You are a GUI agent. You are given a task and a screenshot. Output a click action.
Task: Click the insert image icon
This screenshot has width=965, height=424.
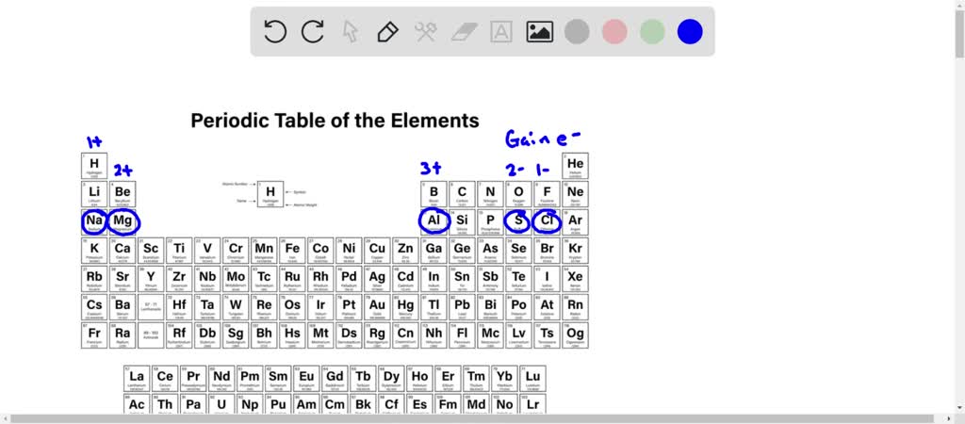[x=539, y=32]
